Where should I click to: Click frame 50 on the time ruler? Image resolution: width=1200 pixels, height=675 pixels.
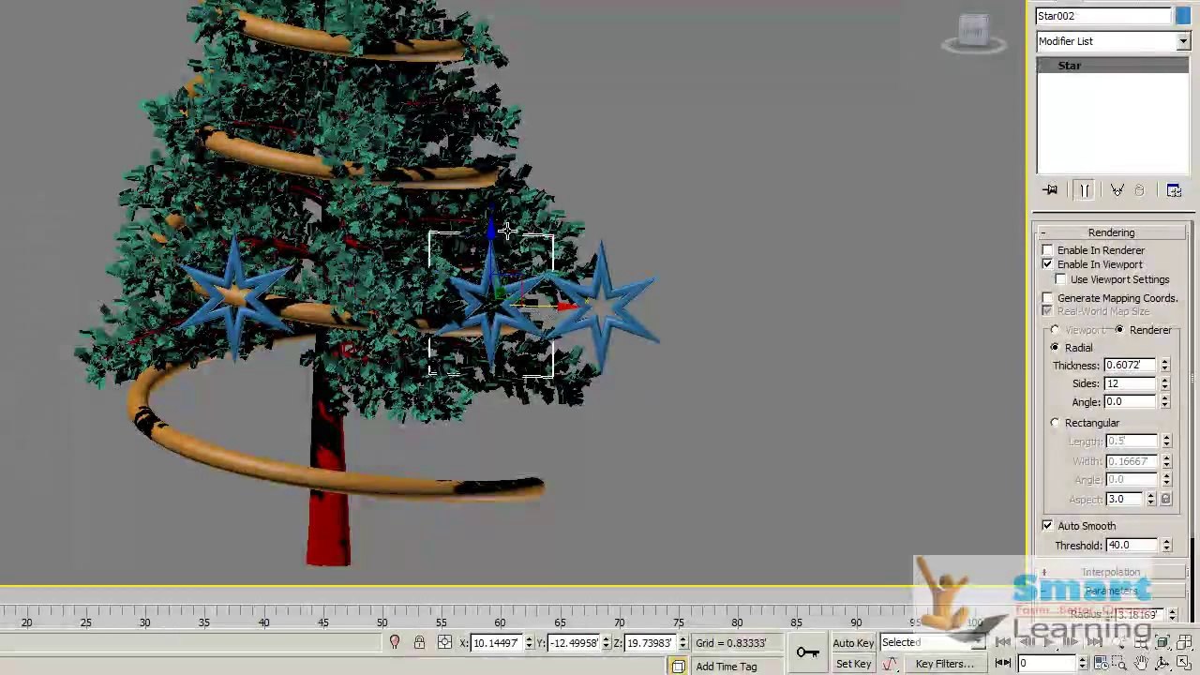click(x=382, y=622)
